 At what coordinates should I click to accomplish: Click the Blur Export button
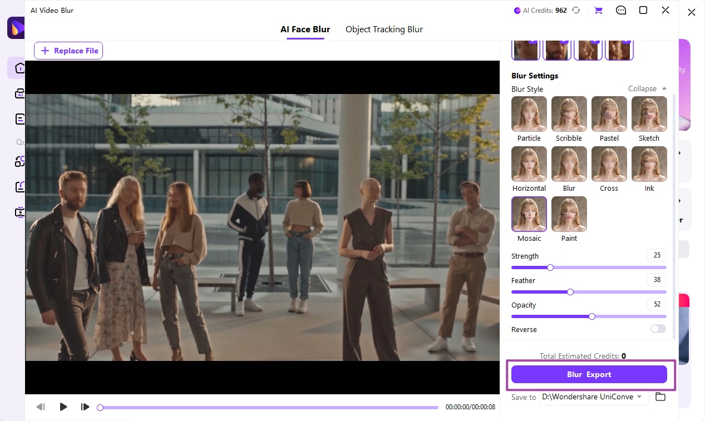click(589, 374)
